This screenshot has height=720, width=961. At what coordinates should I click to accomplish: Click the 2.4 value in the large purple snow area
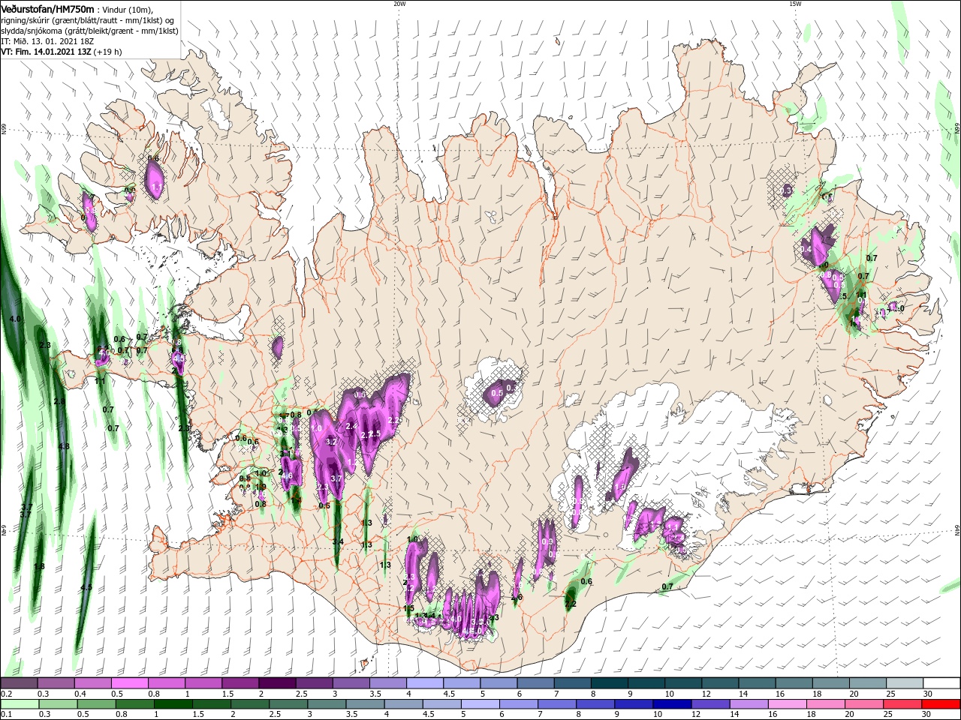click(351, 427)
